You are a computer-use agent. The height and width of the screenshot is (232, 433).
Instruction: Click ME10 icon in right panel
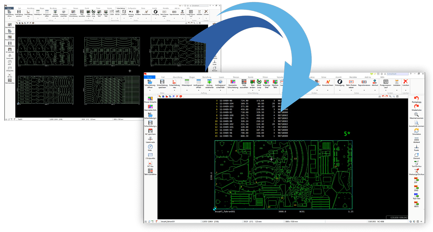416,205
